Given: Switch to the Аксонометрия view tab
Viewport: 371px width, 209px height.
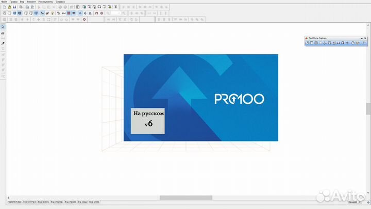Looking at the screenshot, I should pyautogui.click(x=29, y=202).
